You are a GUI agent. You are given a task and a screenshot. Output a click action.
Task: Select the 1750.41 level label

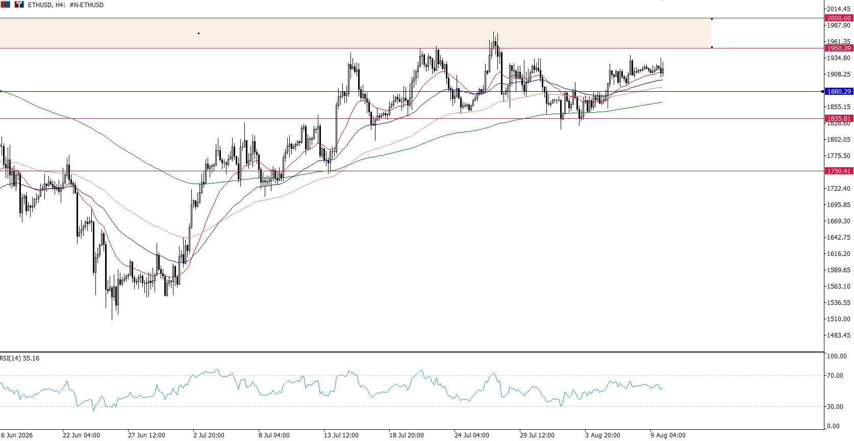tap(839, 171)
